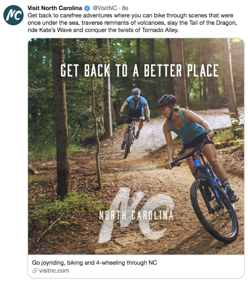Viewport: 248px width, 281px height.
Task: Open the visitnc.com domain link
Action: point(54,271)
